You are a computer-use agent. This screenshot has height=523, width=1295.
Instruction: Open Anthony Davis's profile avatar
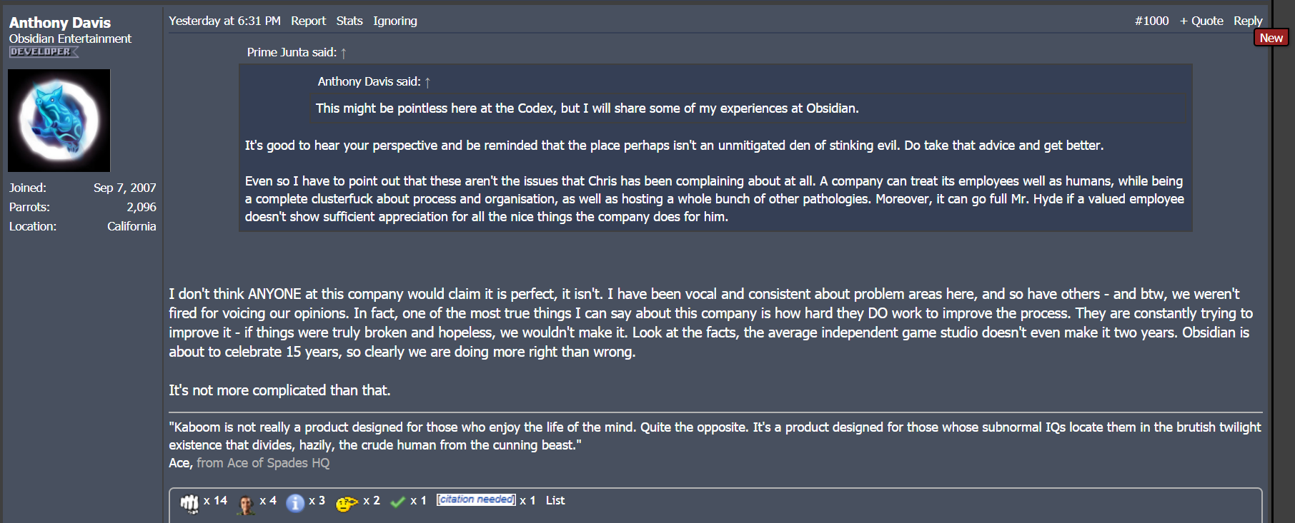(59, 121)
